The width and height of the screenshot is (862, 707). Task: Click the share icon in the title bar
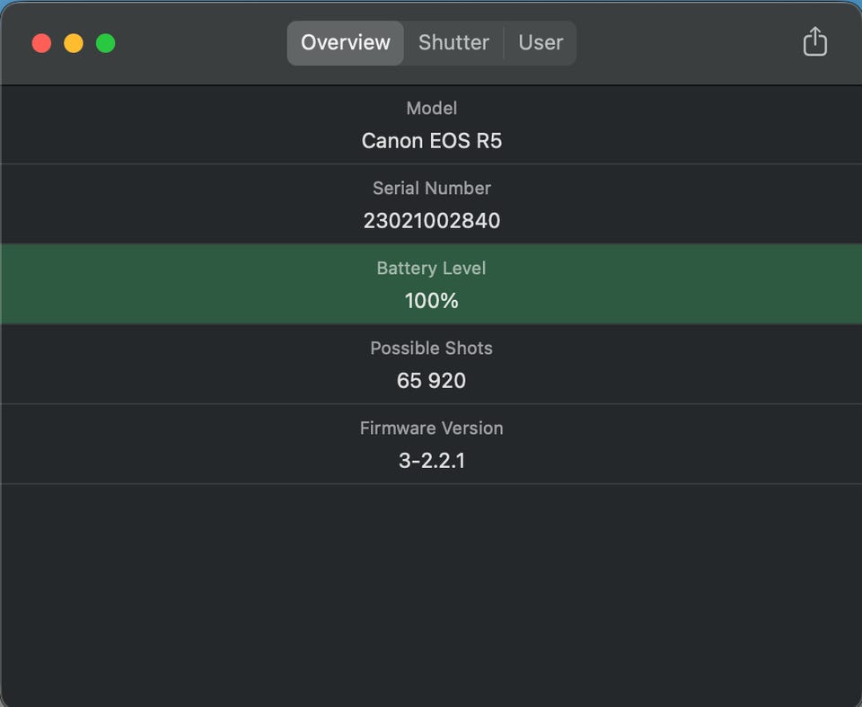814,41
